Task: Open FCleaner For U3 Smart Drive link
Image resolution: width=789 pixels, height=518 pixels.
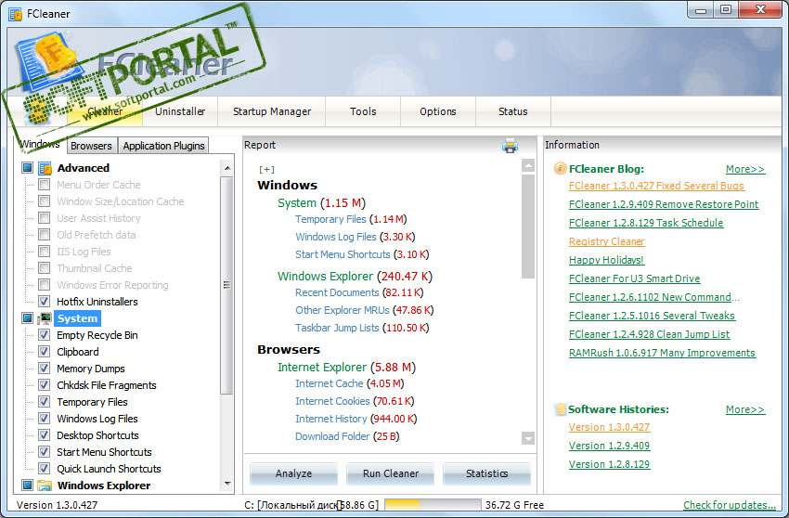Action: pos(634,278)
